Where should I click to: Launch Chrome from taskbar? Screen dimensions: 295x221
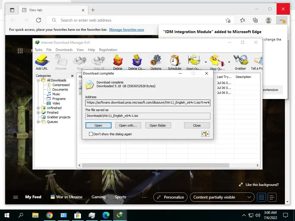50,215
